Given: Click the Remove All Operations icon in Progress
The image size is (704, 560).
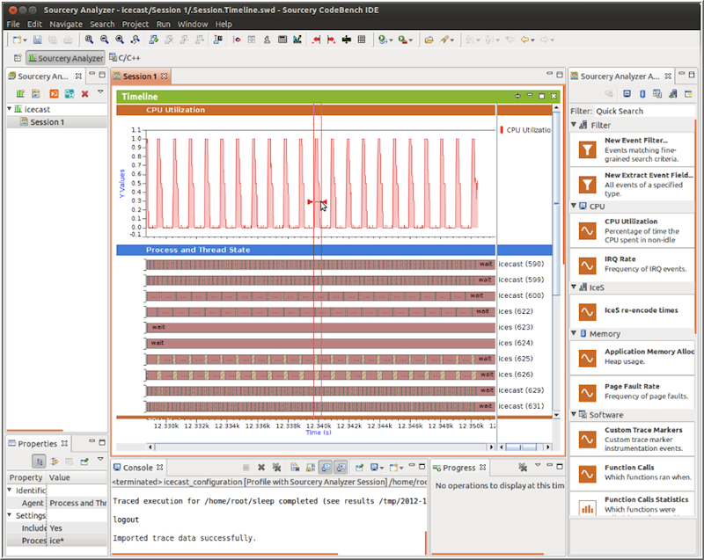Looking at the screenshot, I should tap(523, 467).
